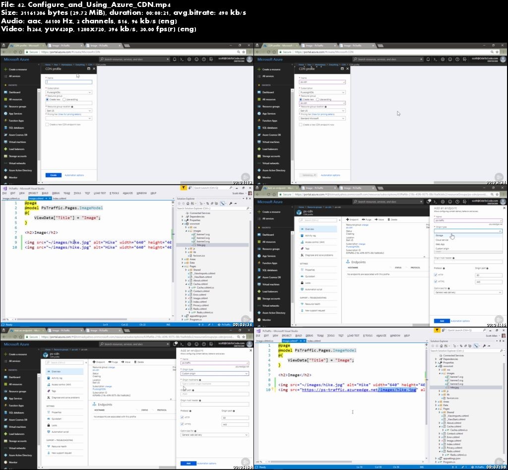Click the yellow notification flag in the 00:07:08 Visual Studio frame

pos(438,331)
